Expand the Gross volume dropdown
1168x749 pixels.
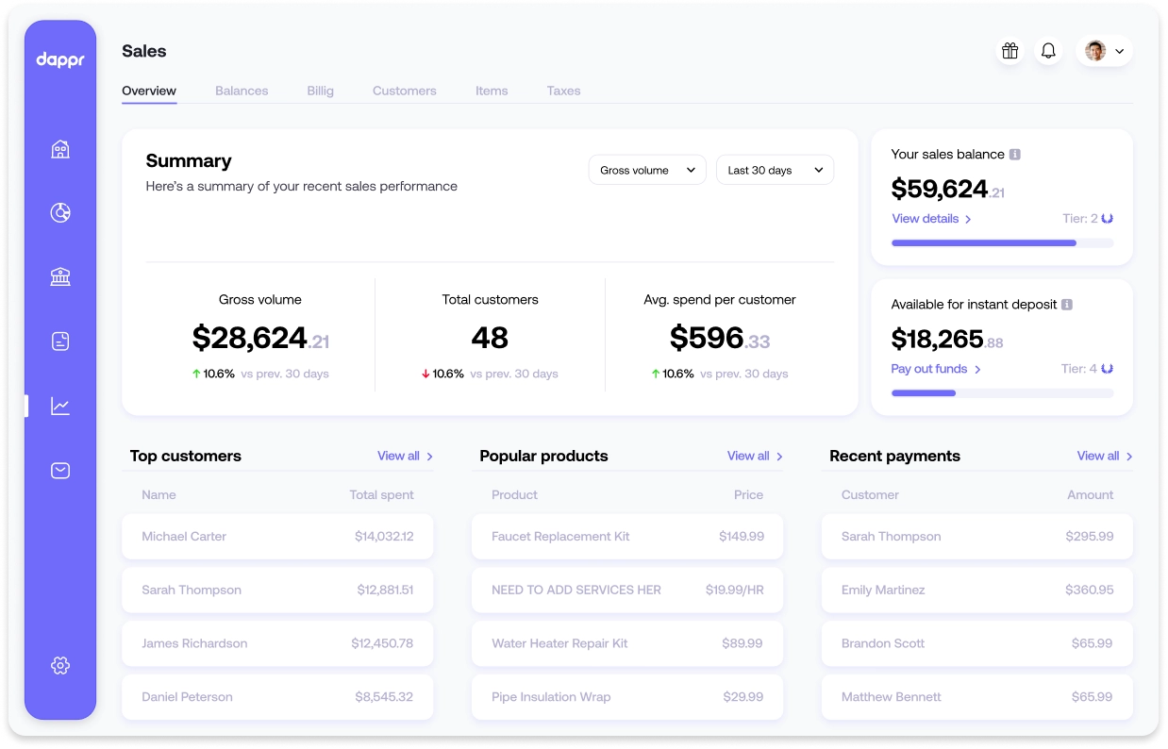tap(646, 170)
